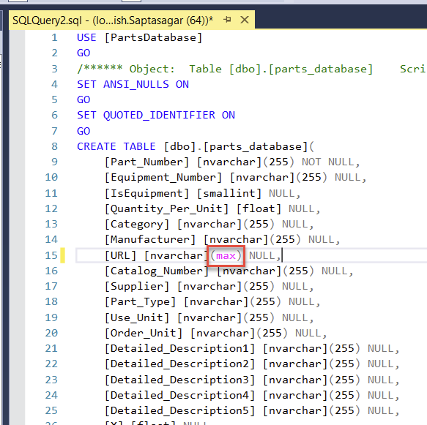This screenshot has height=425, width=427.
Task: Click '[Detailed_Description5]' column name
Action: click(179, 410)
